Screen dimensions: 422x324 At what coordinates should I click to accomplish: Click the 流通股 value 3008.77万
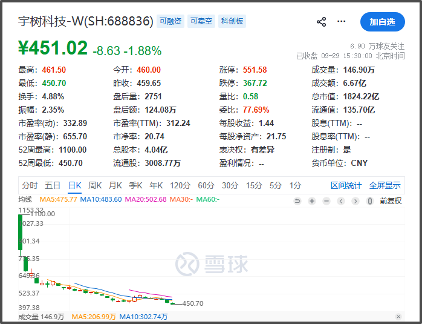pos(163,164)
